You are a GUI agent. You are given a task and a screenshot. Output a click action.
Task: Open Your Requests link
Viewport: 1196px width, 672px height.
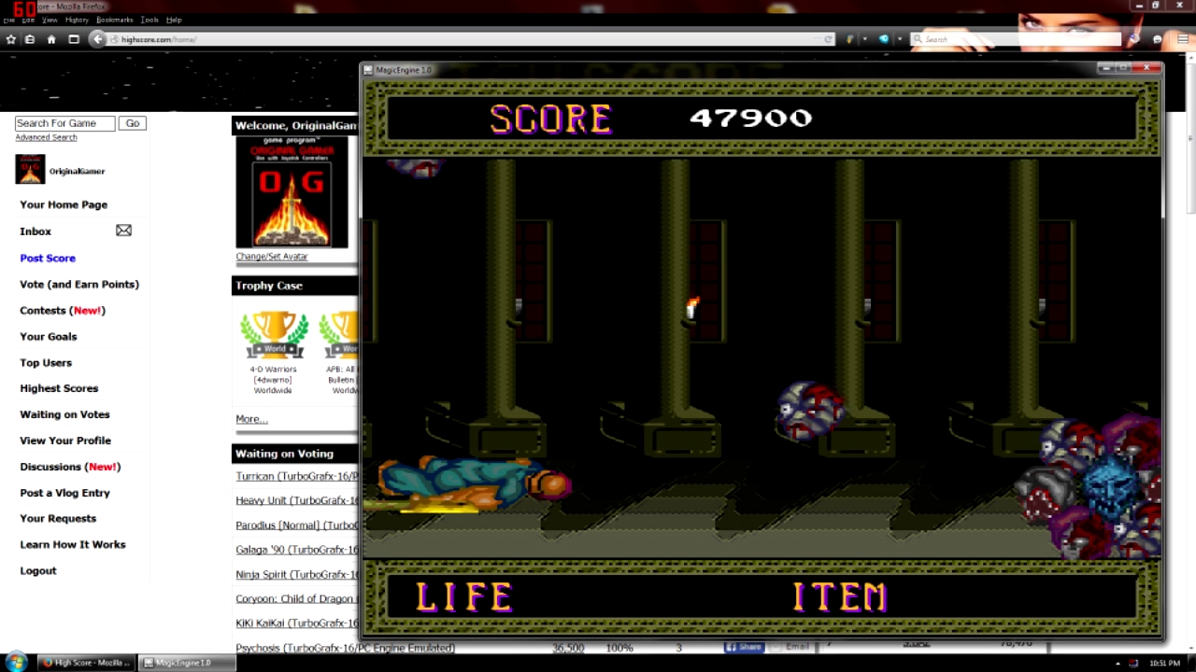click(58, 518)
